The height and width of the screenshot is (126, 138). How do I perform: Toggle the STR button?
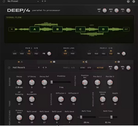click(x=89, y=68)
